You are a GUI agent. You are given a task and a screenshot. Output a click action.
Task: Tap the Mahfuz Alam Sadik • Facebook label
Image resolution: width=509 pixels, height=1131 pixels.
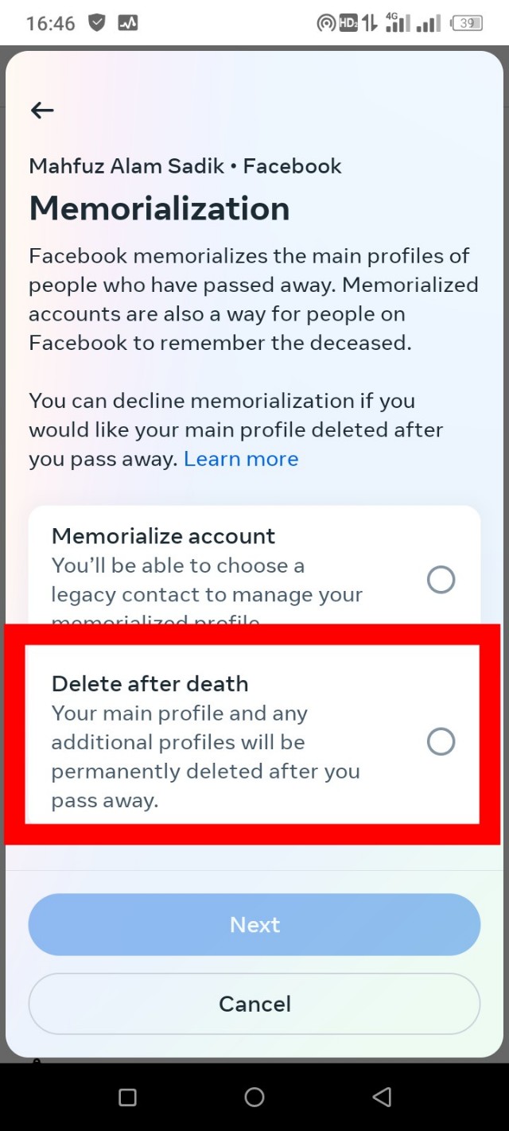(x=185, y=166)
